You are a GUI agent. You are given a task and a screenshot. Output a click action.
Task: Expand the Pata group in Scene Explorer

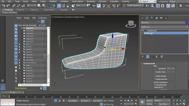[19, 44]
